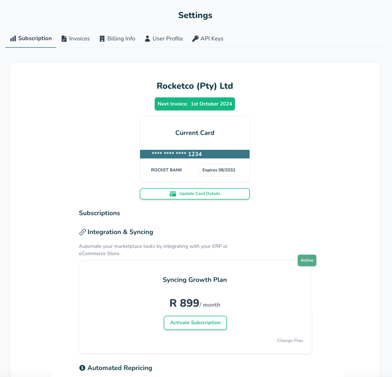Click the credit card icon on Update Card Details
This screenshot has width=392, height=377.
pyautogui.click(x=173, y=194)
